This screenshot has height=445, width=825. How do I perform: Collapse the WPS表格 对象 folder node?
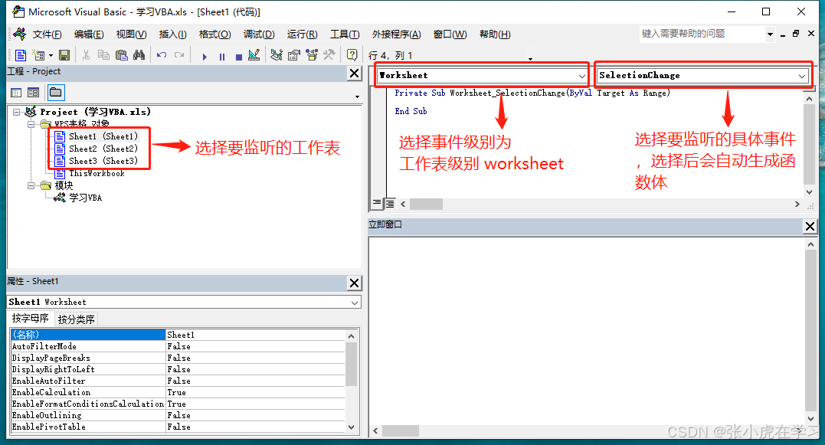pos(31,124)
